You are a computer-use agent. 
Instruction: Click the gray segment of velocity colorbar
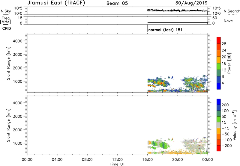(219, 125)
